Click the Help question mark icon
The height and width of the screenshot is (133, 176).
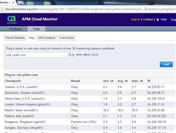(x=158, y=20)
